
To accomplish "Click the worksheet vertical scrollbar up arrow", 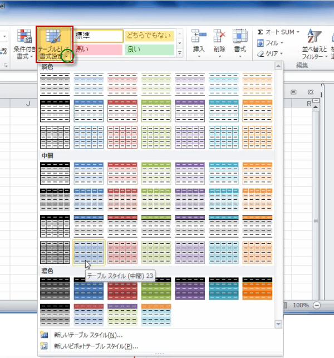I will [316, 107].
